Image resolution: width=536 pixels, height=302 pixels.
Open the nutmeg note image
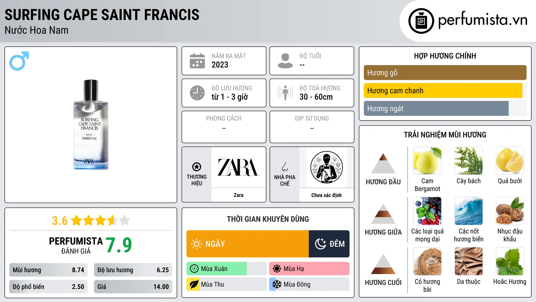pos(510,211)
